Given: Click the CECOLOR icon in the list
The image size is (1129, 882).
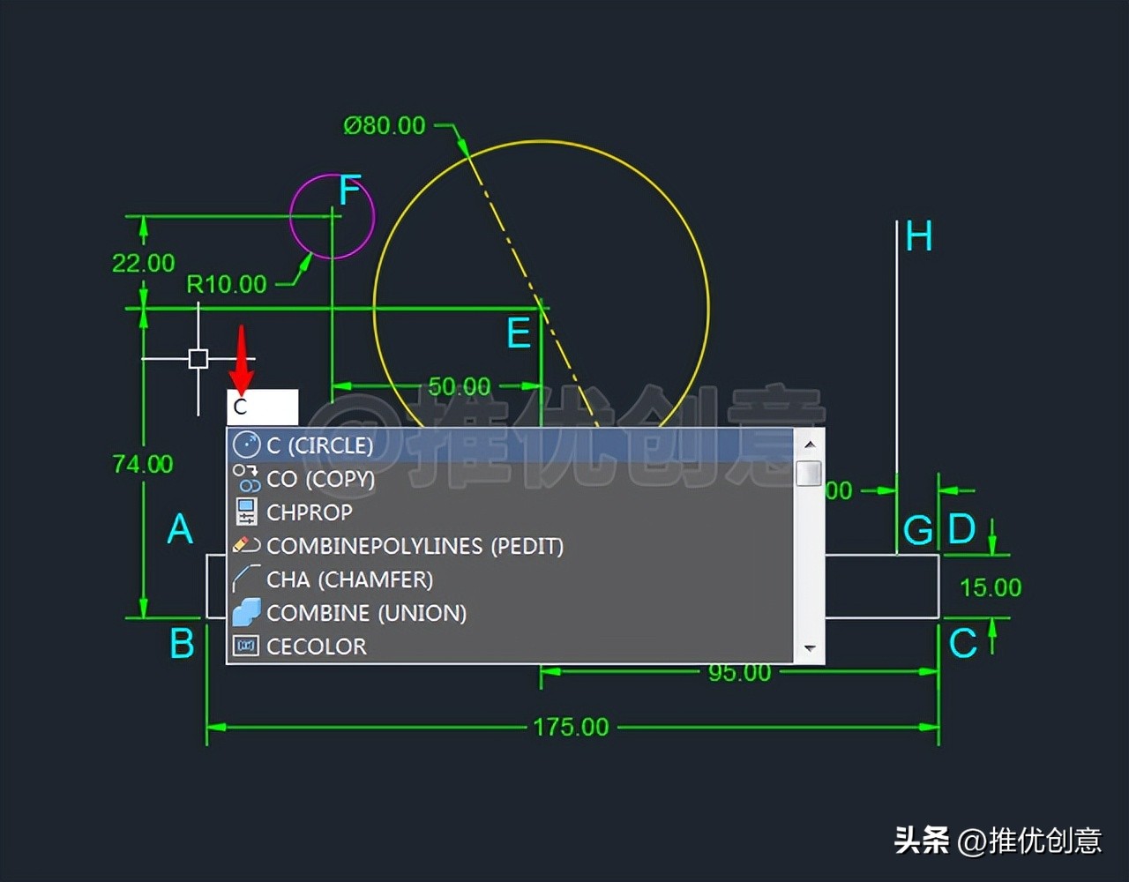Looking at the screenshot, I should (x=248, y=646).
